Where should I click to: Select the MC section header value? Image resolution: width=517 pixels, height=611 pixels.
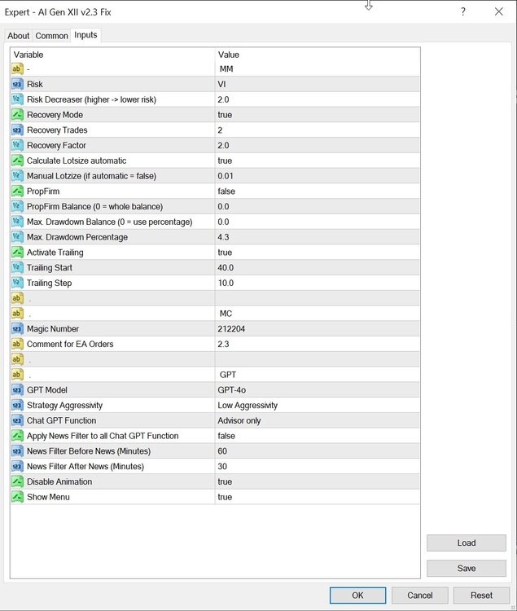coord(318,314)
